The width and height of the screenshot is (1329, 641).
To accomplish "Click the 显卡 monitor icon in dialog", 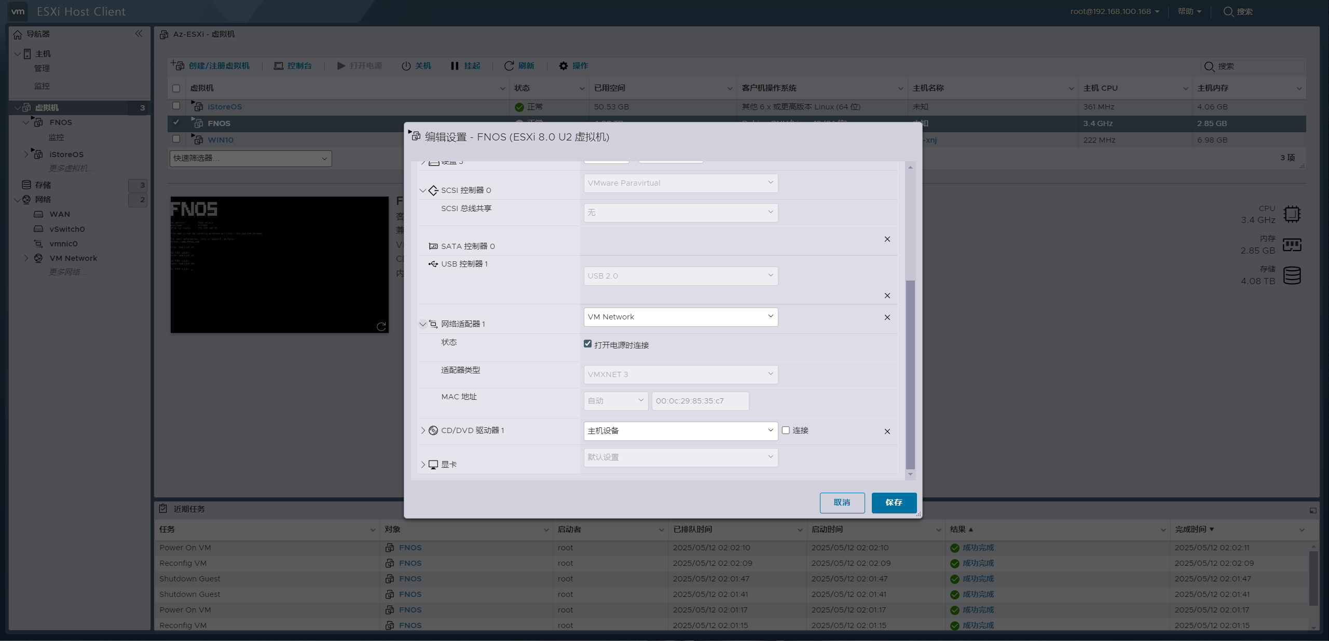I will [x=433, y=465].
